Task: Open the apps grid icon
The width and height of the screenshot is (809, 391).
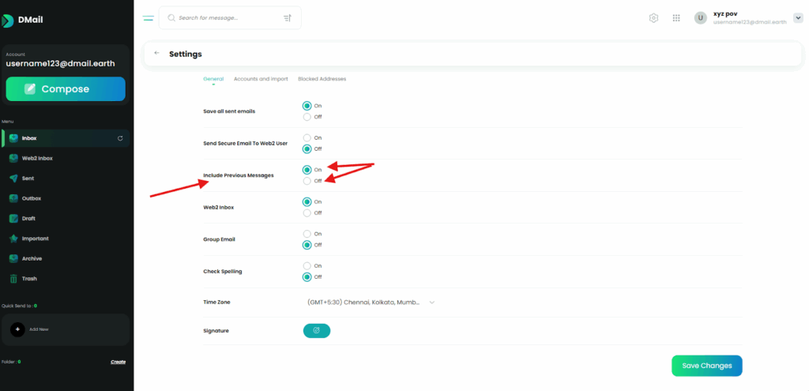Action: [676, 18]
